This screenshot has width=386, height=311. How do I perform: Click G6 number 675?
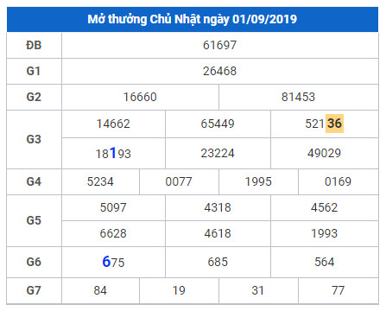click(113, 262)
